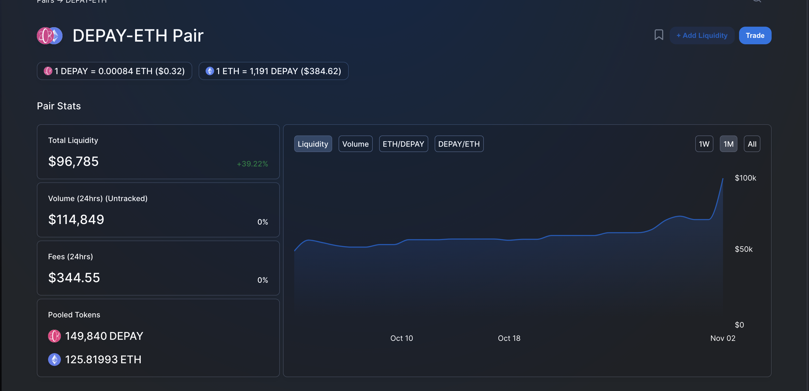Image resolution: width=809 pixels, height=391 pixels.
Task: Click ETH icon in the price pill
Action: point(210,71)
